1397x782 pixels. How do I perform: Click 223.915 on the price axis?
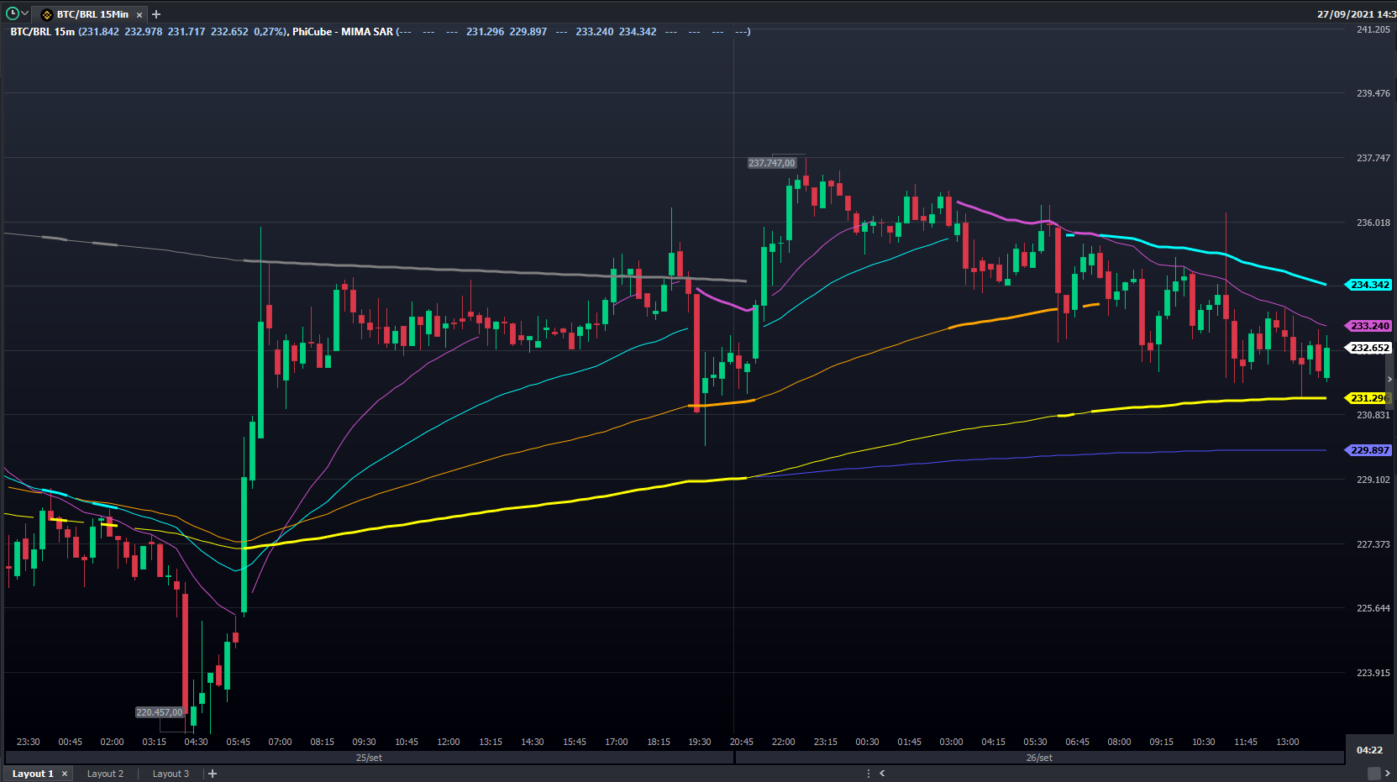[x=1373, y=673]
